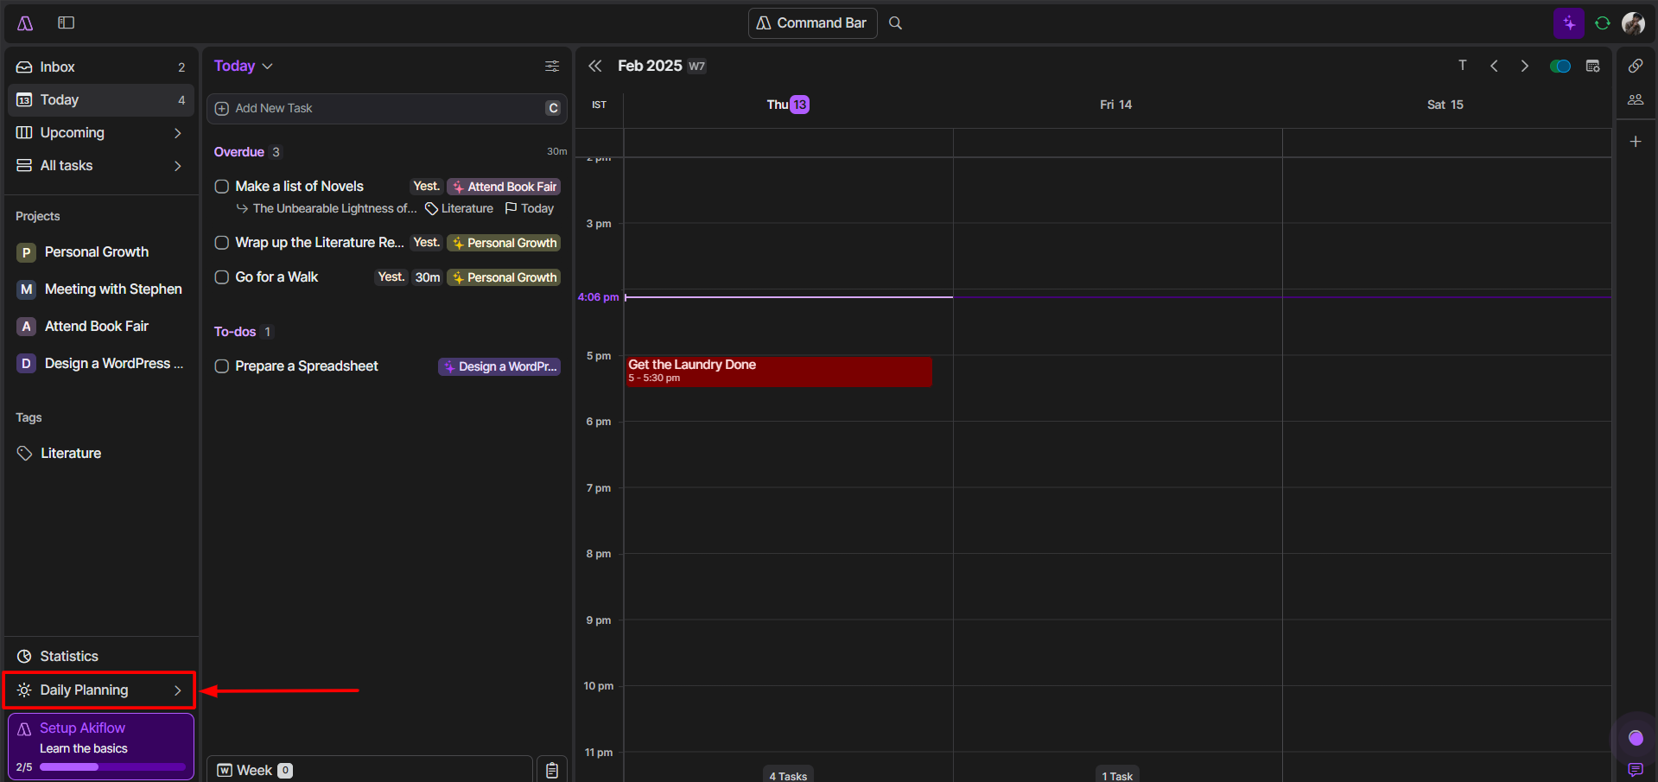Expand the Upcoming section chevron

click(177, 133)
